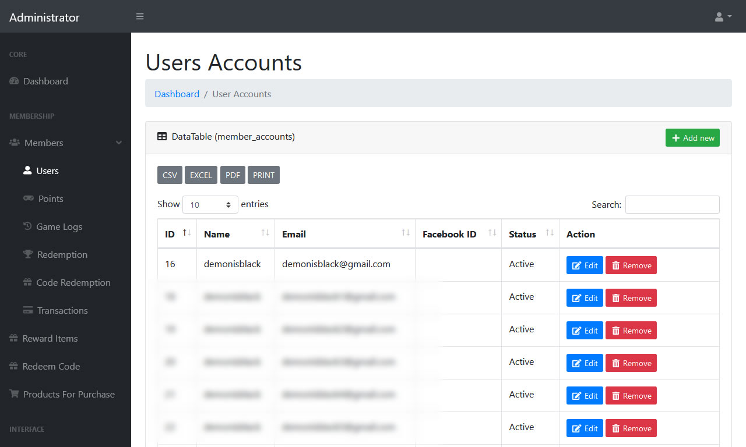746x447 pixels.
Task: Click inside the Search field
Action: pos(672,204)
